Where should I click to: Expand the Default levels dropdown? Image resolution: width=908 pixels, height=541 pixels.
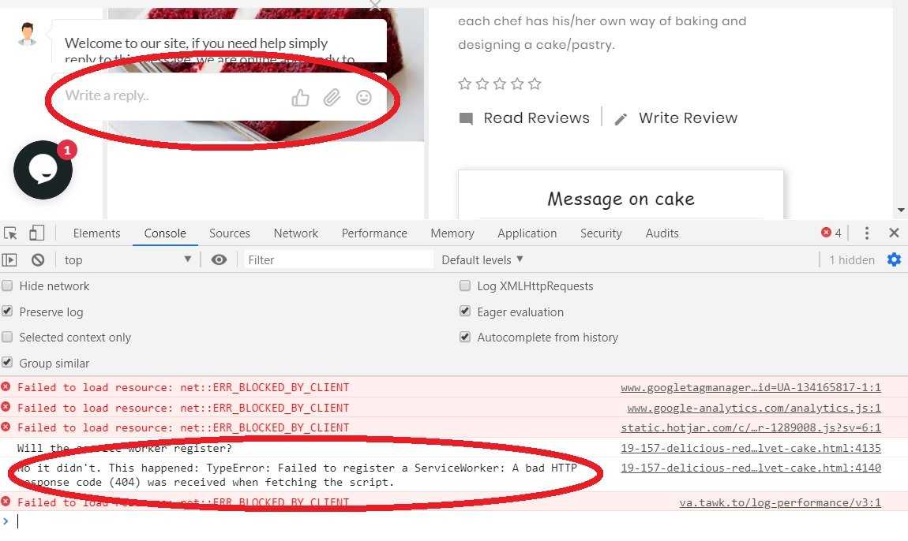482,259
